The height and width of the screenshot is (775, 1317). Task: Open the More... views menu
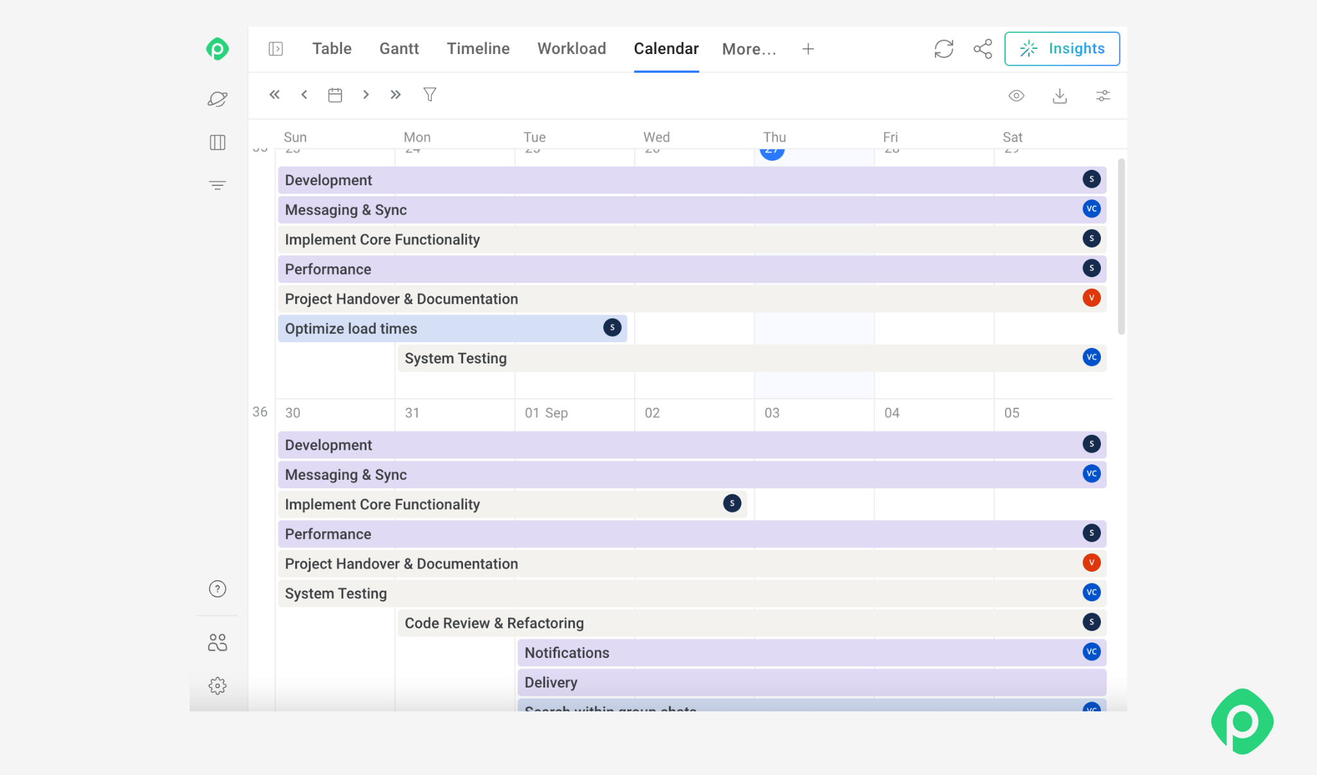[x=749, y=49]
